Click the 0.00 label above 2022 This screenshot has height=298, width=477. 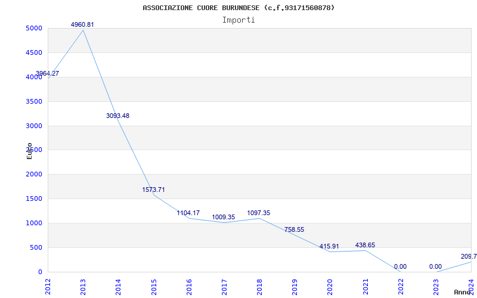point(400,266)
